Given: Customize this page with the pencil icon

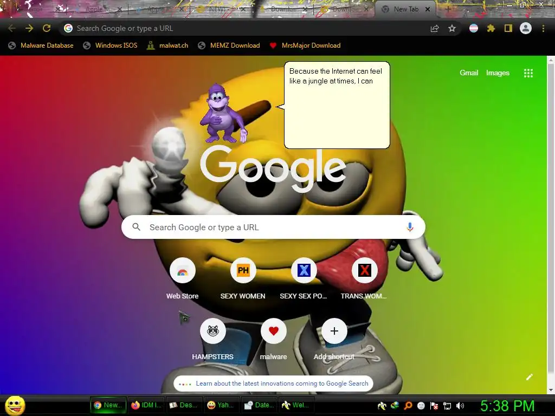Looking at the screenshot, I should tap(529, 377).
